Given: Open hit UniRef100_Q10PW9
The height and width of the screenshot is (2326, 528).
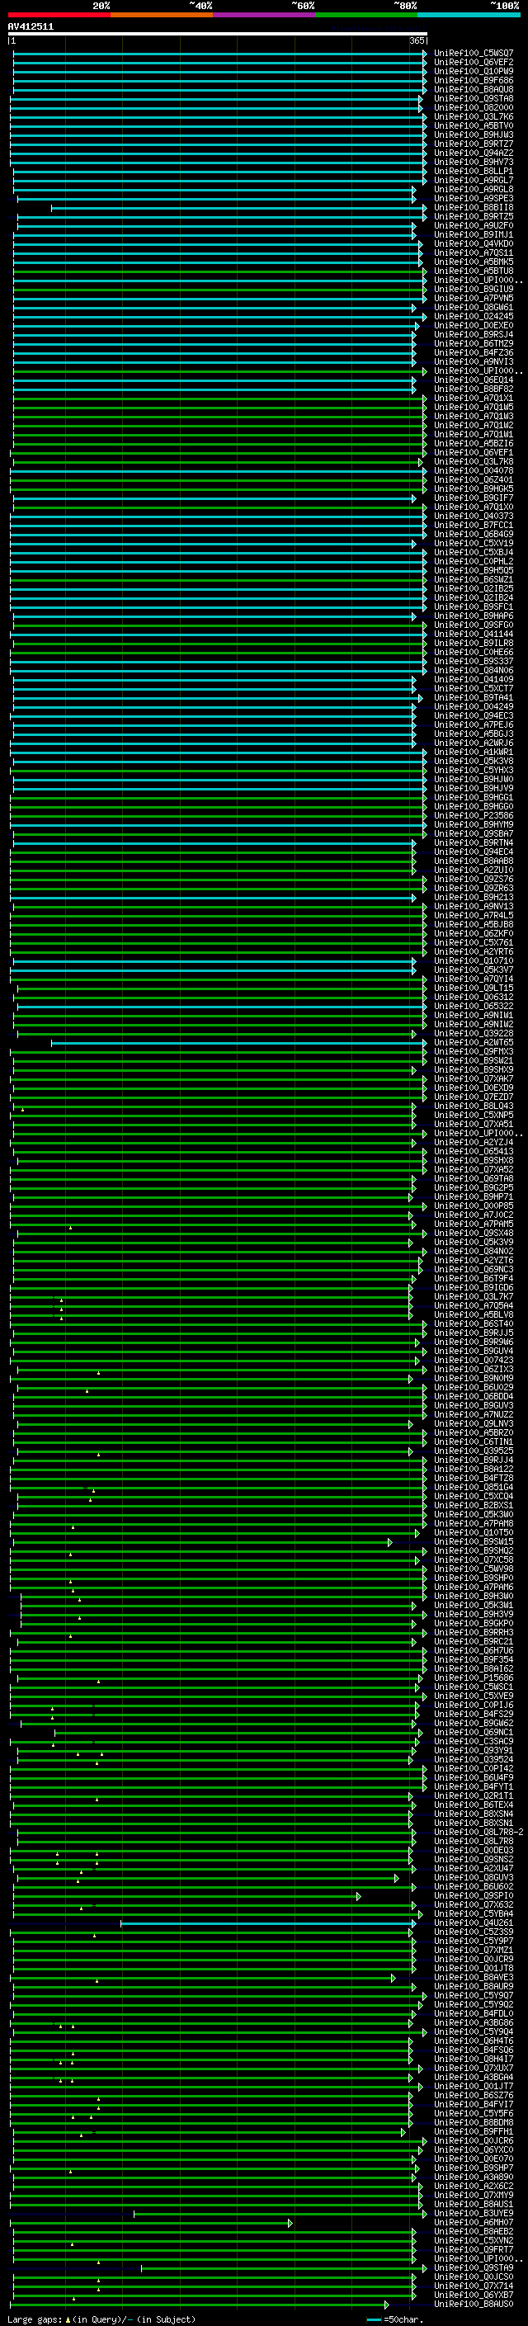Looking at the screenshot, I should 474,71.
